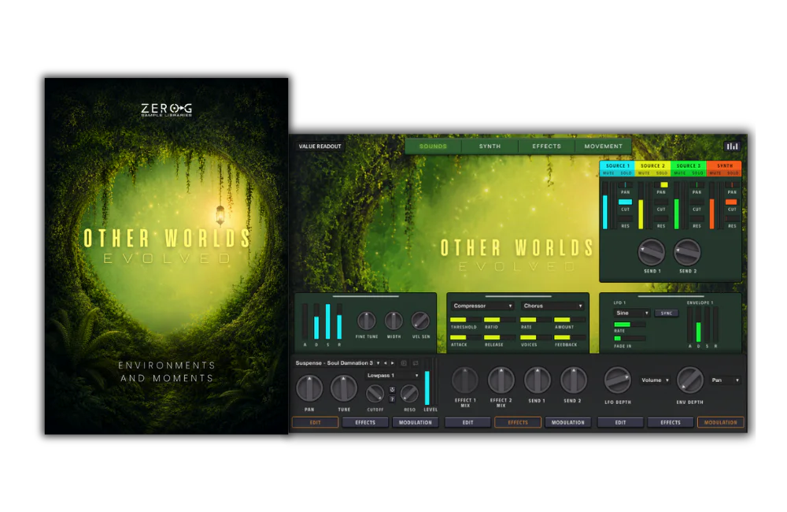Toggle LFO 1 SYNC button

pos(667,313)
